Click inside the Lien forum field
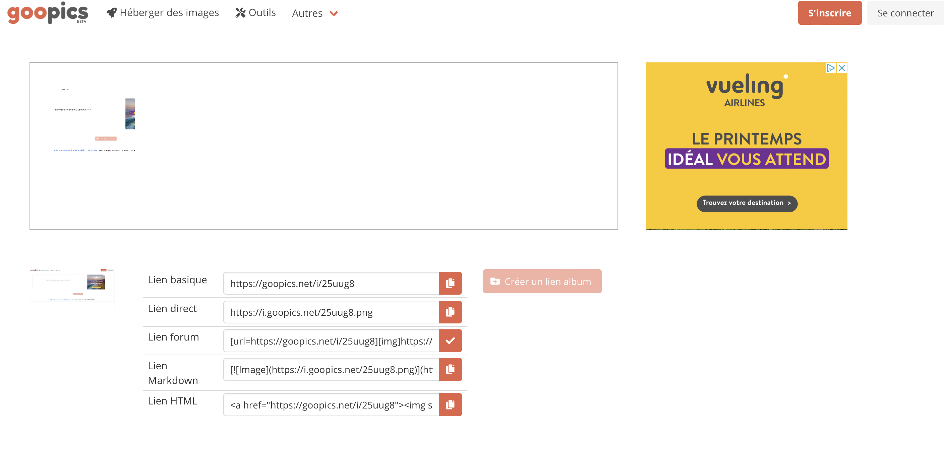Image resolution: width=944 pixels, height=450 pixels. point(331,341)
